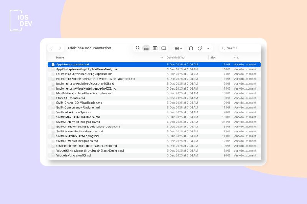This screenshot has width=307, height=204.
Task: Click the back navigation arrow
Action: pos(51,48)
